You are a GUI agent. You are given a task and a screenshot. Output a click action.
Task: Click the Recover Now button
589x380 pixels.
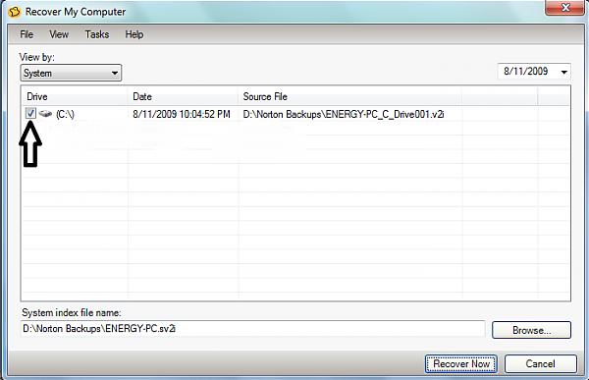click(x=461, y=364)
